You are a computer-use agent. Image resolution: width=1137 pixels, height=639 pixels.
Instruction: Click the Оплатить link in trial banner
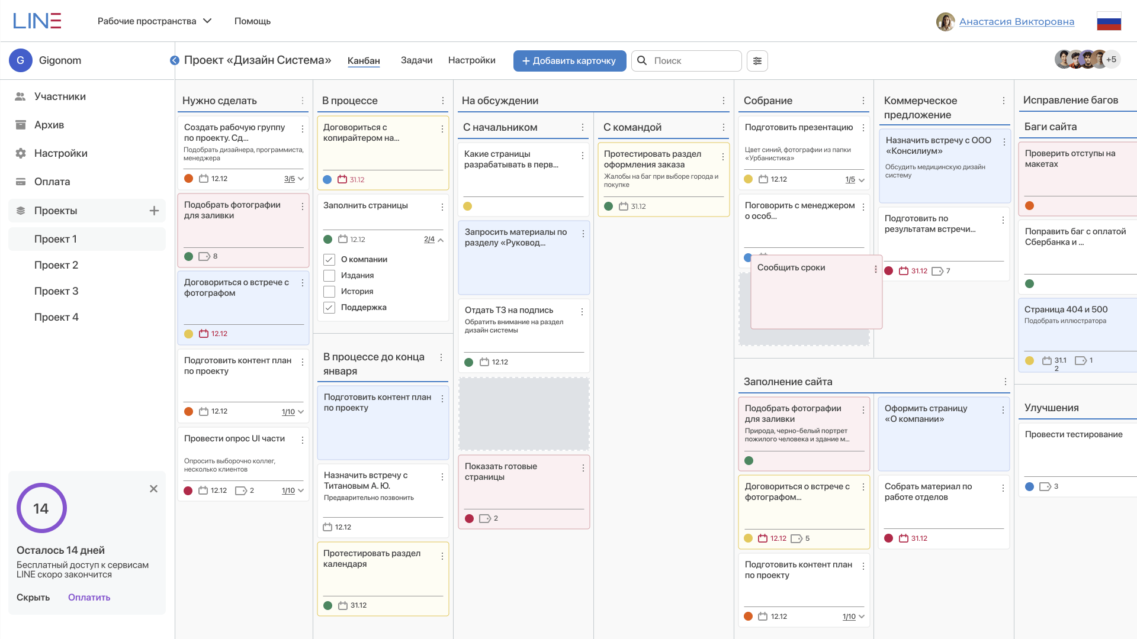(89, 598)
